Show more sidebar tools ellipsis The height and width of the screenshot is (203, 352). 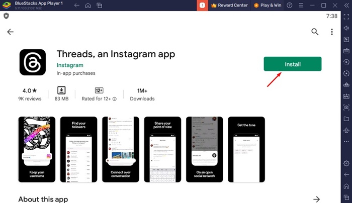click(346, 141)
